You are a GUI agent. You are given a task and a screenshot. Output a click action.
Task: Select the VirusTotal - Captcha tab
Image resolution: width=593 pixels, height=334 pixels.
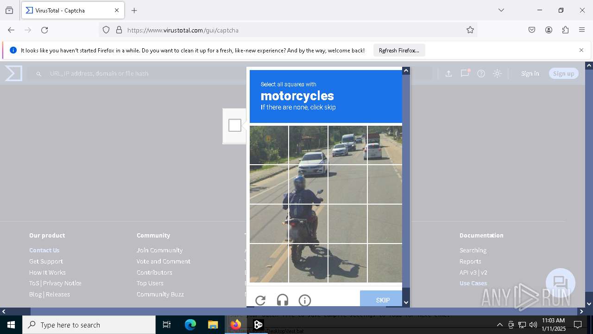tap(72, 10)
